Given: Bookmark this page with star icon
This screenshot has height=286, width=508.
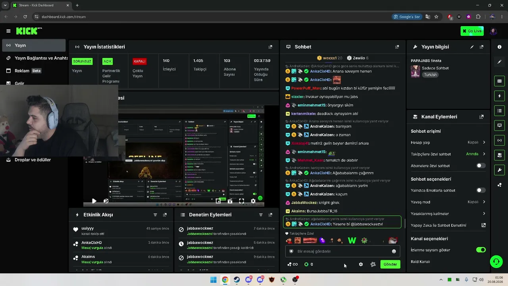Looking at the screenshot, I should click(x=436, y=17).
